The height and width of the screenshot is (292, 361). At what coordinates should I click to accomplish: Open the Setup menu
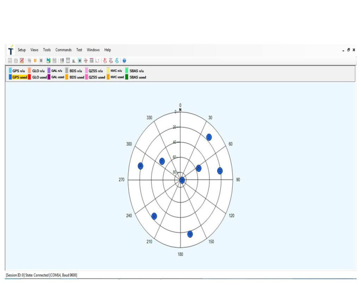pos(21,50)
